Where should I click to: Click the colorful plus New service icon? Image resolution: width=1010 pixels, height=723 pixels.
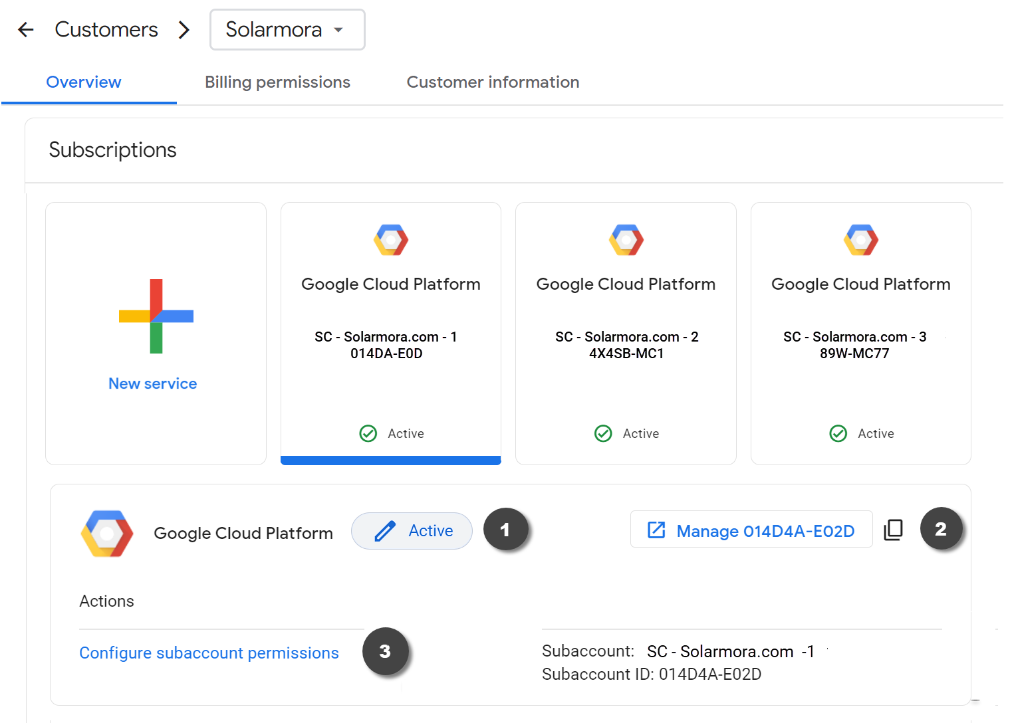(x=156, y=316)
